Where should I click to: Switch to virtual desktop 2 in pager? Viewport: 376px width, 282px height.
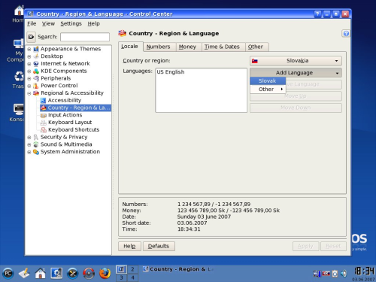pos(132,269)
